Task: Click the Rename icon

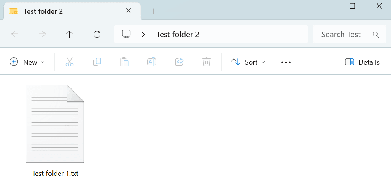Action: click(152, 62)
